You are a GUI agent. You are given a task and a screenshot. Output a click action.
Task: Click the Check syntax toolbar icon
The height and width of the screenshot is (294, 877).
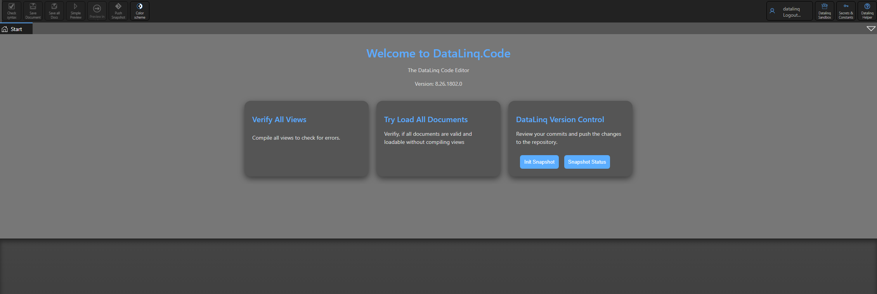click(x=12, y=11)
